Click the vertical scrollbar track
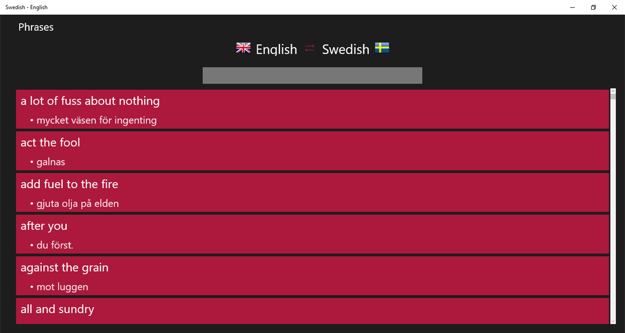The width and height of the screenshot is (625, 333). [613, 208]
